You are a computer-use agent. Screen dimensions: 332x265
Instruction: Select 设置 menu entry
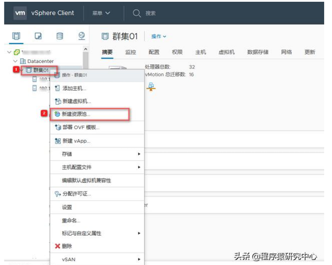pyautogui.click(x=97, y=207)
